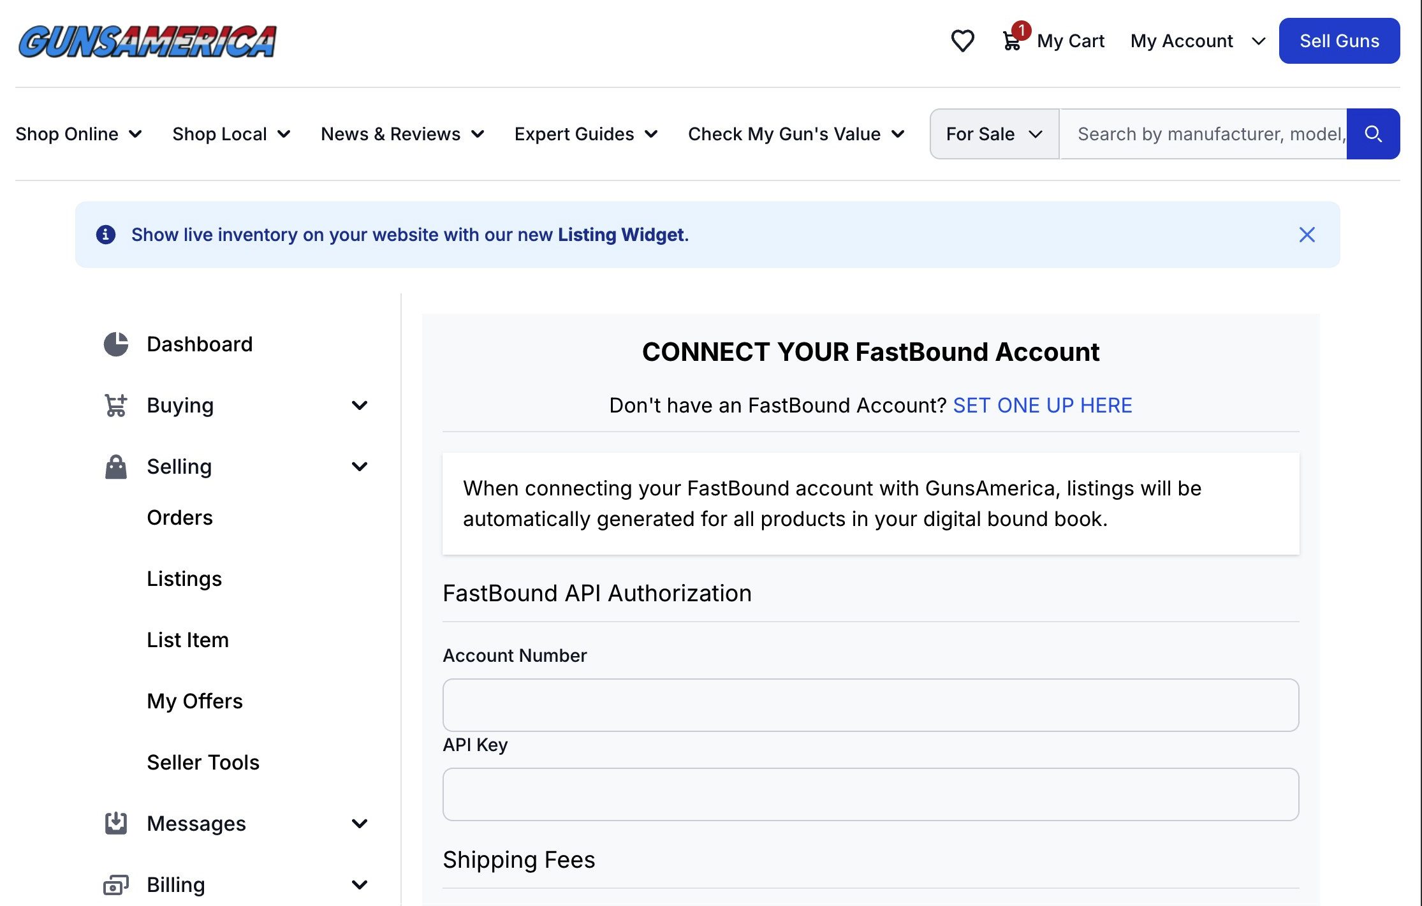Open the shopping cart icon
Screen dimensions: 1422x906
[1012, 41]
